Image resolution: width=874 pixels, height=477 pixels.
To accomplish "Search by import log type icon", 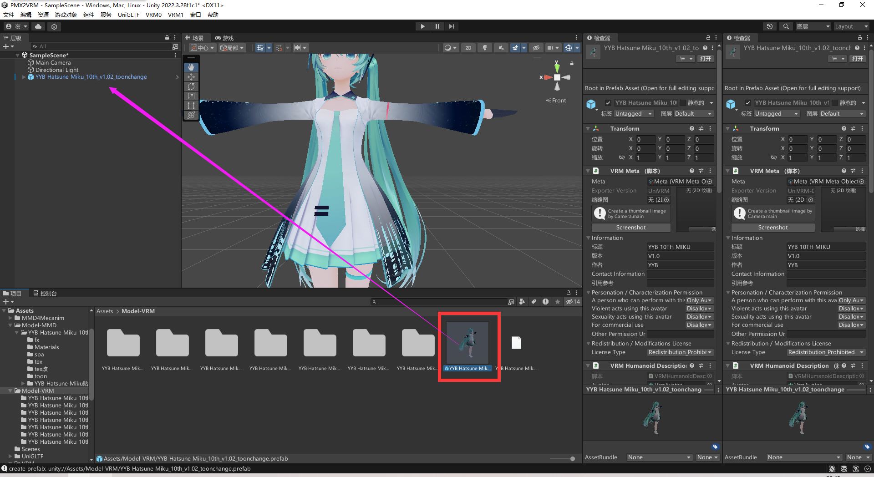I will coord(545,302).
